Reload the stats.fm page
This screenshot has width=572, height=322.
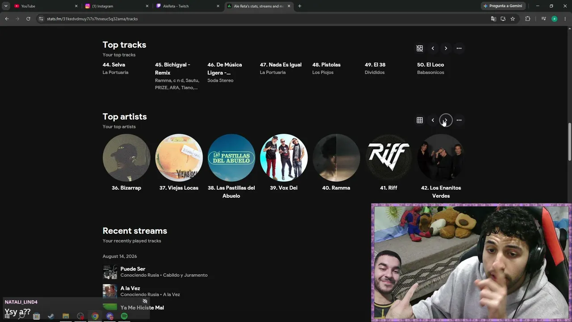(28, 19)
